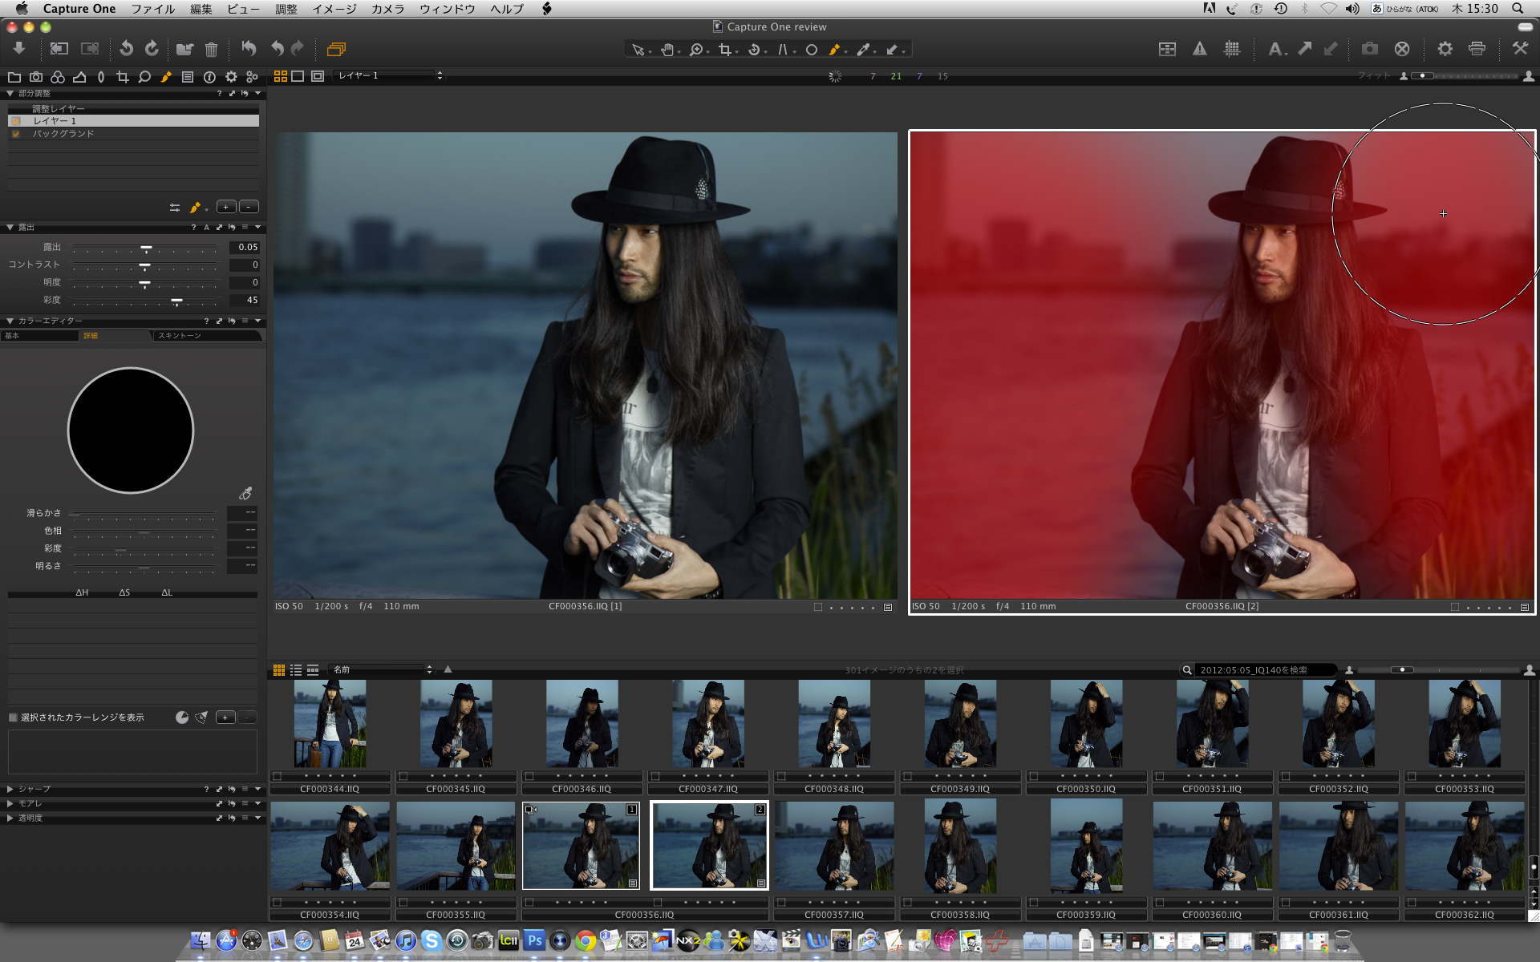The height and width of the screenshot is (962, 1540).
Task: Select the Pan hand cursor tool
Action: click(667, 50)
